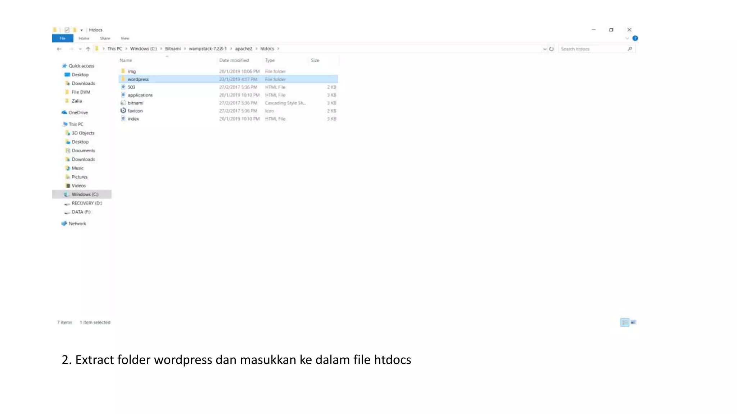Switch to Details view layout

click(625, 322)
